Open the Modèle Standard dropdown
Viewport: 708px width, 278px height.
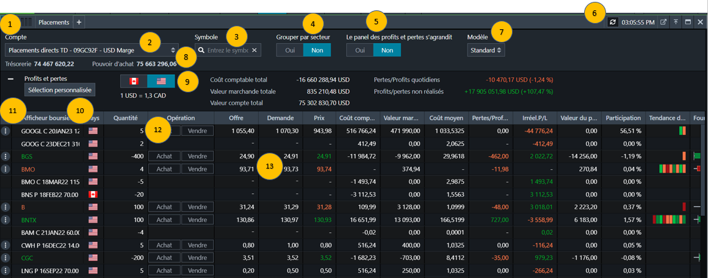point(486,50)
